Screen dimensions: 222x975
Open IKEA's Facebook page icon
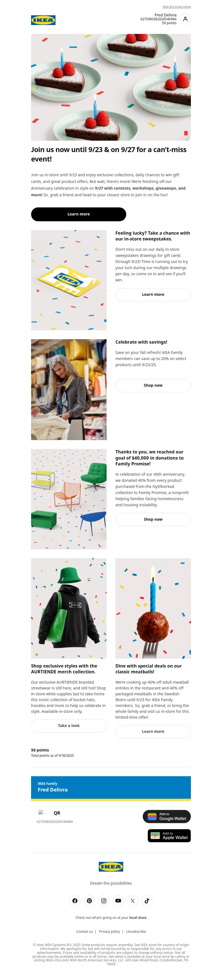pyautogui.click(x=75, y=900)
